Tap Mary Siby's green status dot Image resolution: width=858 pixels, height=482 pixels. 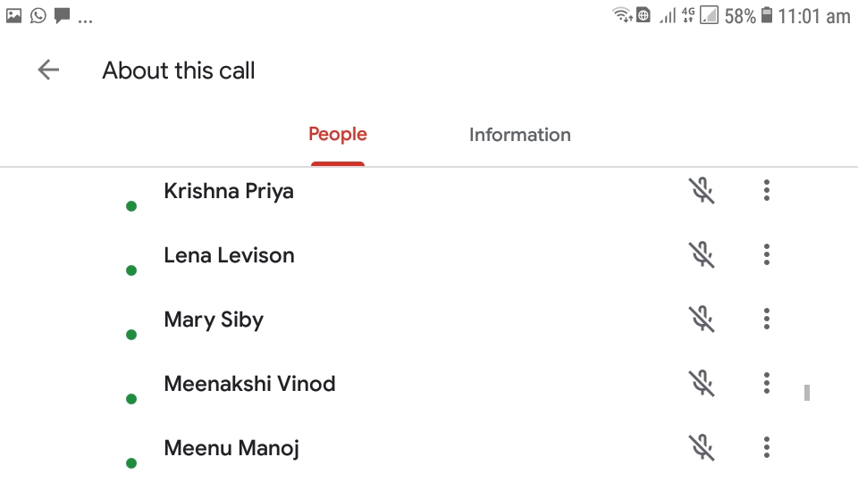(x=131, y=335)
